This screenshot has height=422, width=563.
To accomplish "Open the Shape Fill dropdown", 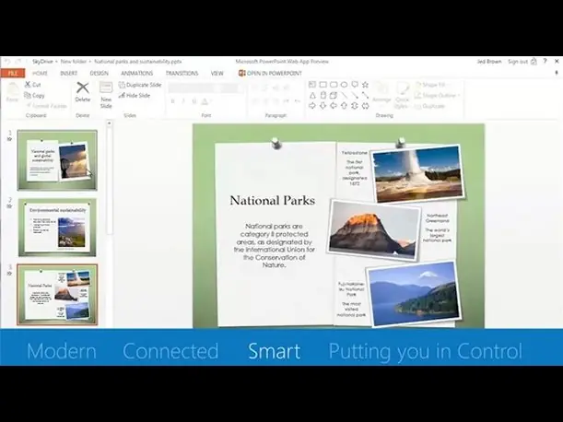I will (x=432, y=85).
